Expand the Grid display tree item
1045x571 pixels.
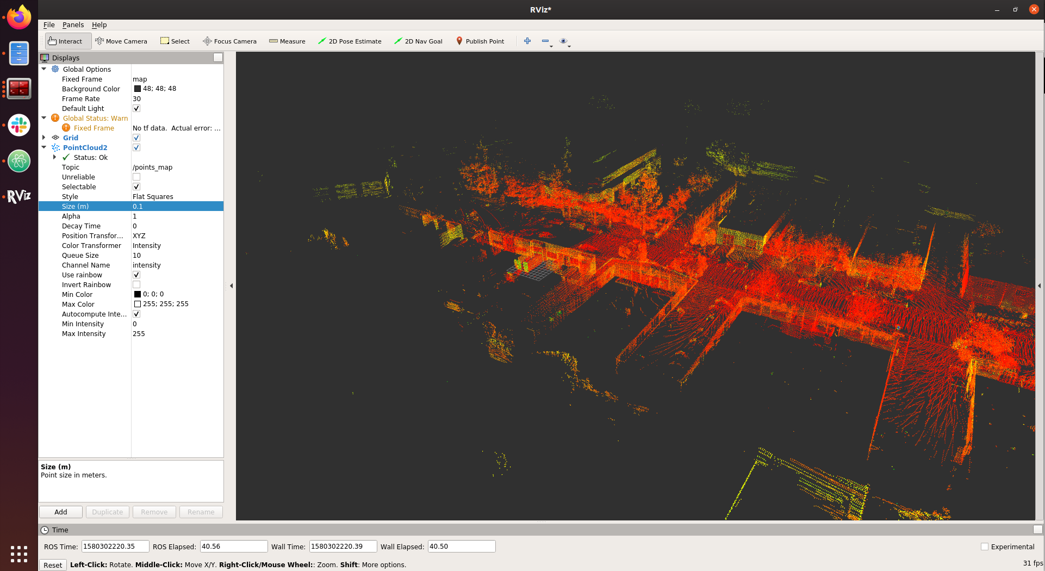[44, 138]
